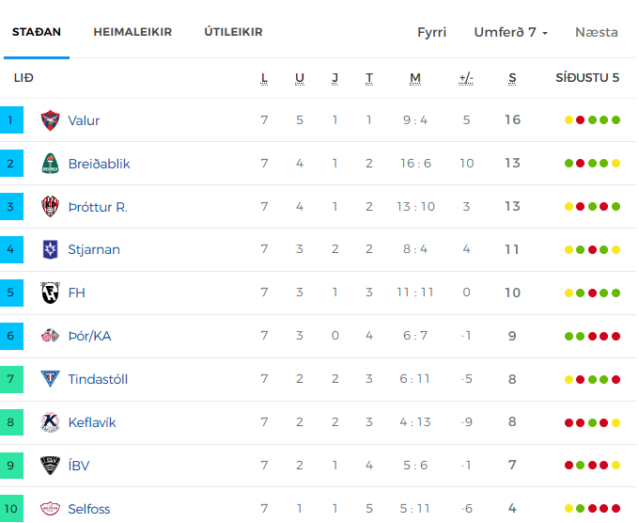Viewport: 639px width, 523px height.
Task: Click the Tindastóll triangle crest
Action: pyautogui.click(x=50, y=378)
